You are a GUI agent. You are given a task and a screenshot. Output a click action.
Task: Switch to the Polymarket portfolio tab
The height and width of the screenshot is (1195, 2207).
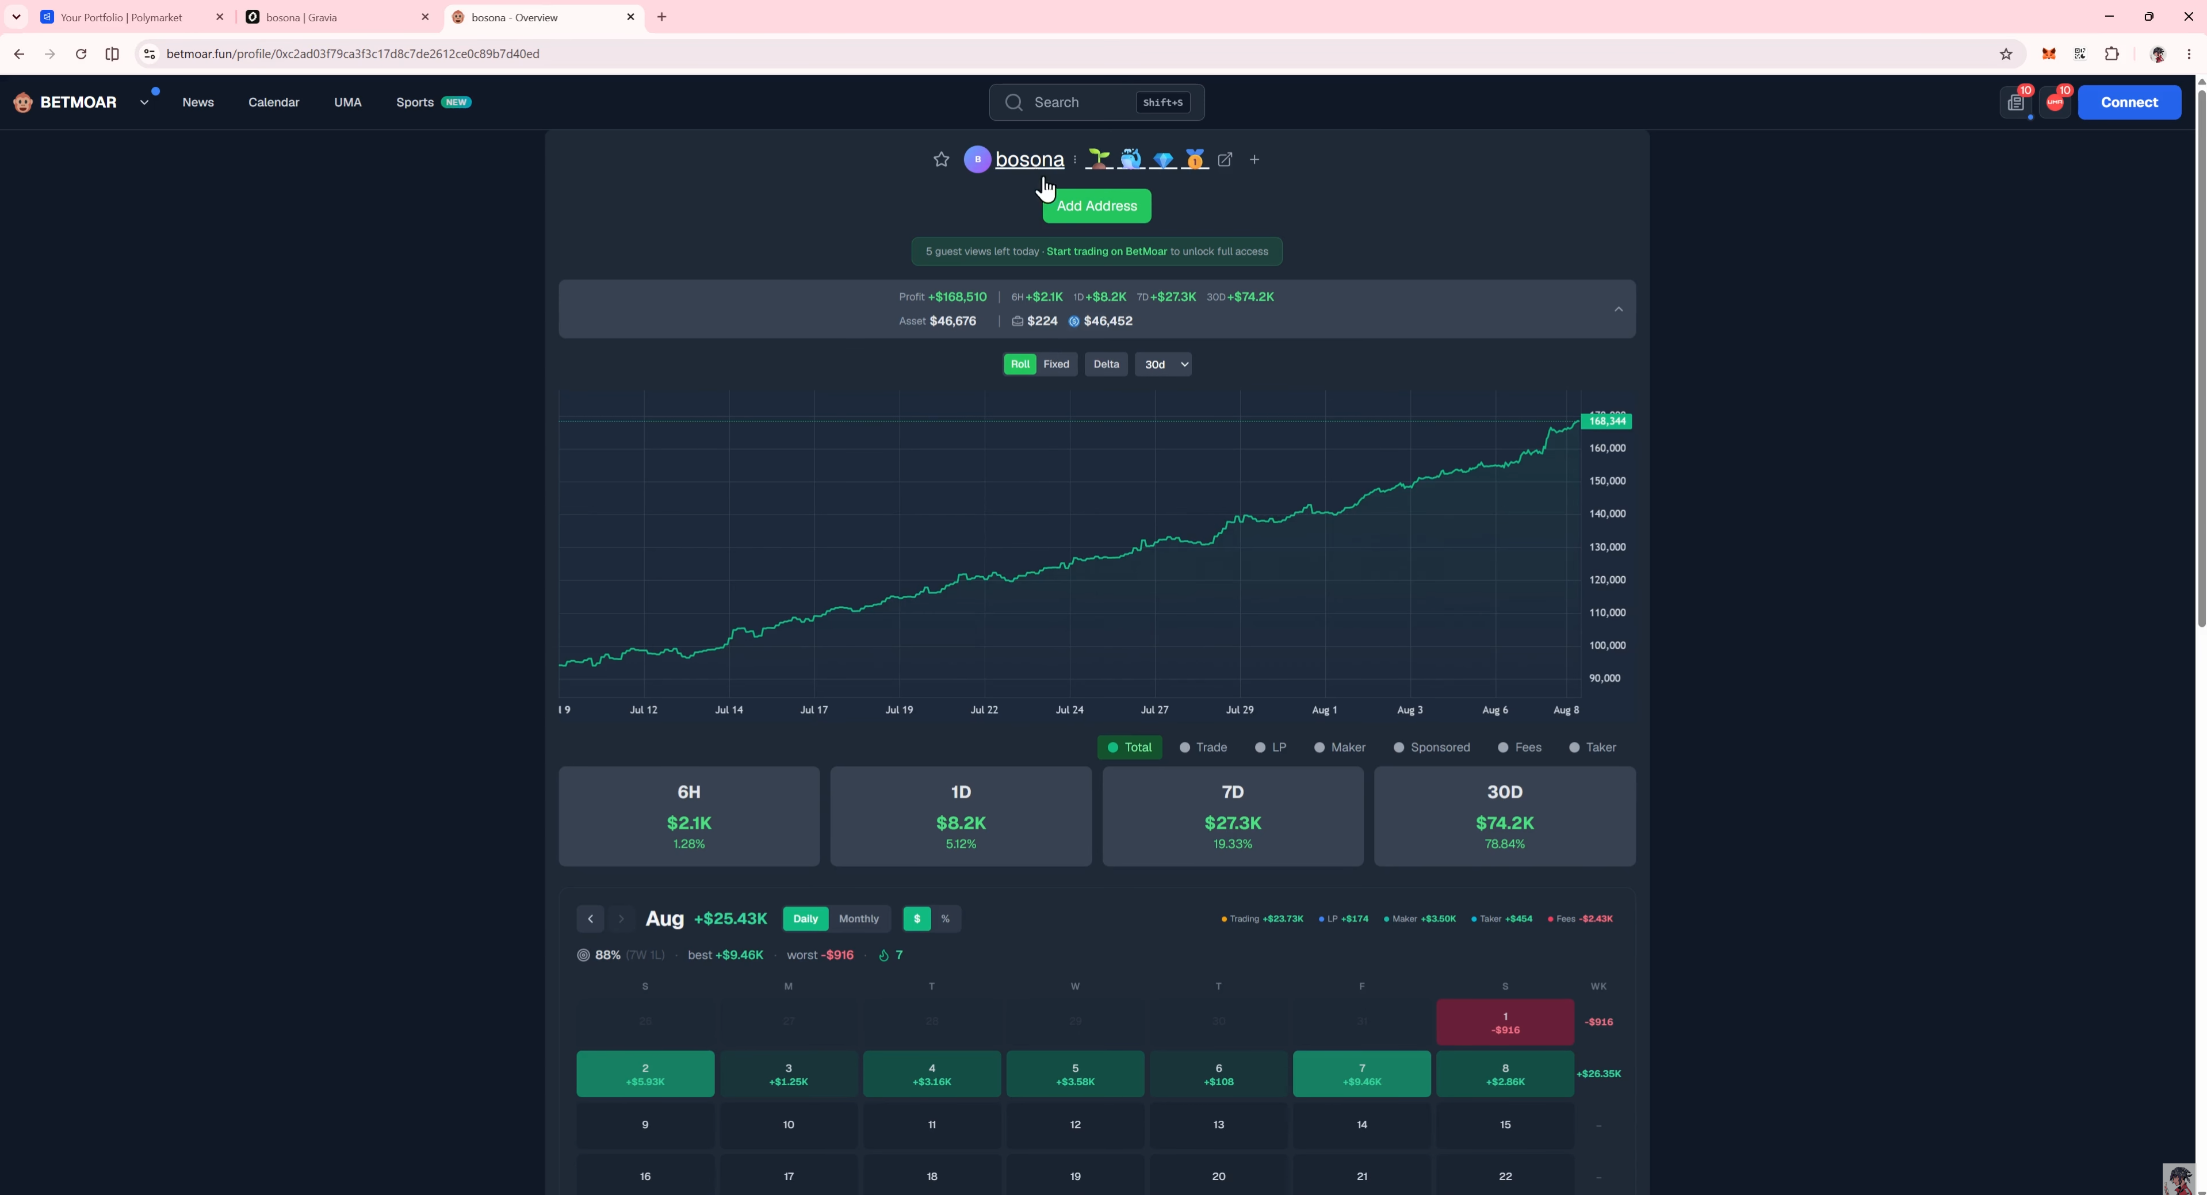133,17
